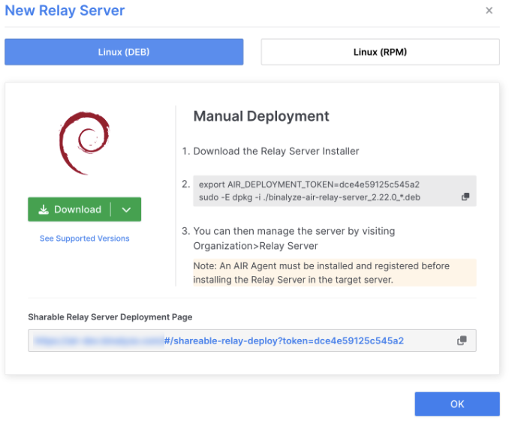Confirm the dialog with the OK button

456,404
